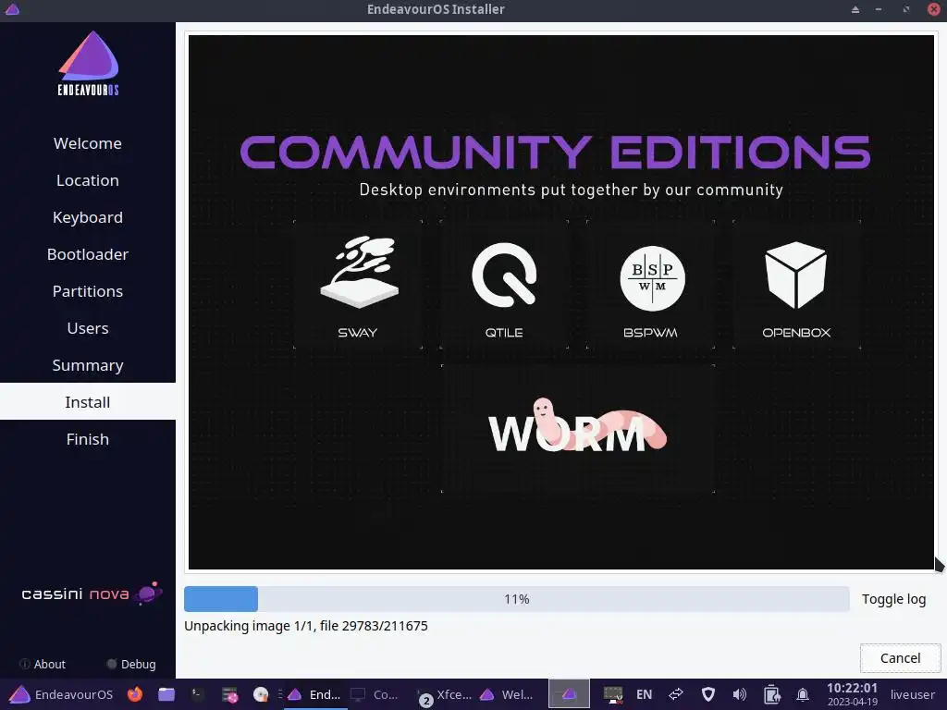Select the Keyboard step in the sidebar
This screenshot has height=710, width=947.
(88, 217)
